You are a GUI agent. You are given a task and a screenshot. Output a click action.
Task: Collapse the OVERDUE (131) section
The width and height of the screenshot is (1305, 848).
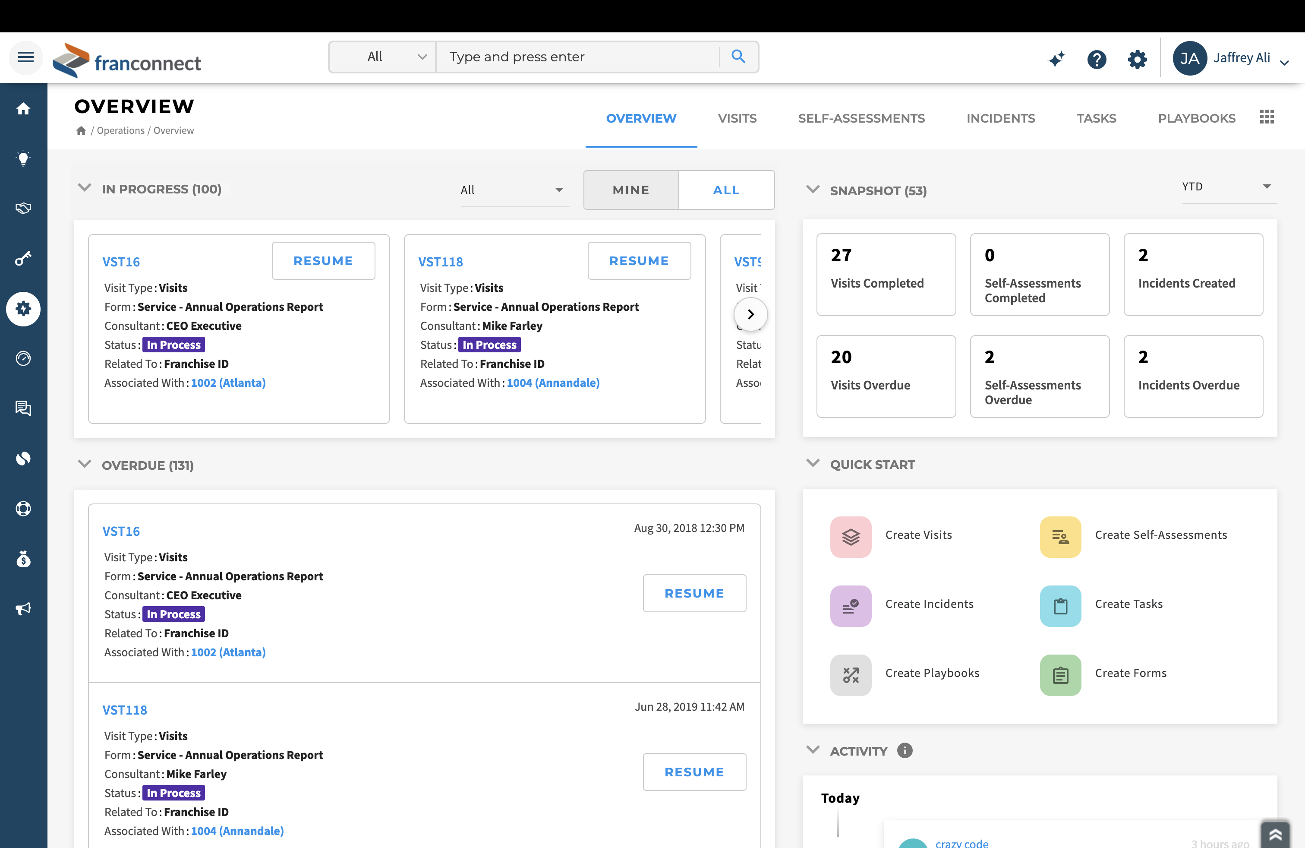tap(85, 463)
